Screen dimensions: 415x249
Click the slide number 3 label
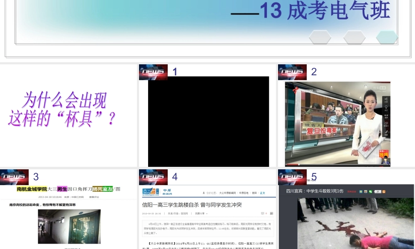click(x=36, y=177)
